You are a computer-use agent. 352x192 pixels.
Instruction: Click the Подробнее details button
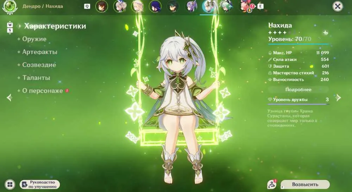point(298,89)
